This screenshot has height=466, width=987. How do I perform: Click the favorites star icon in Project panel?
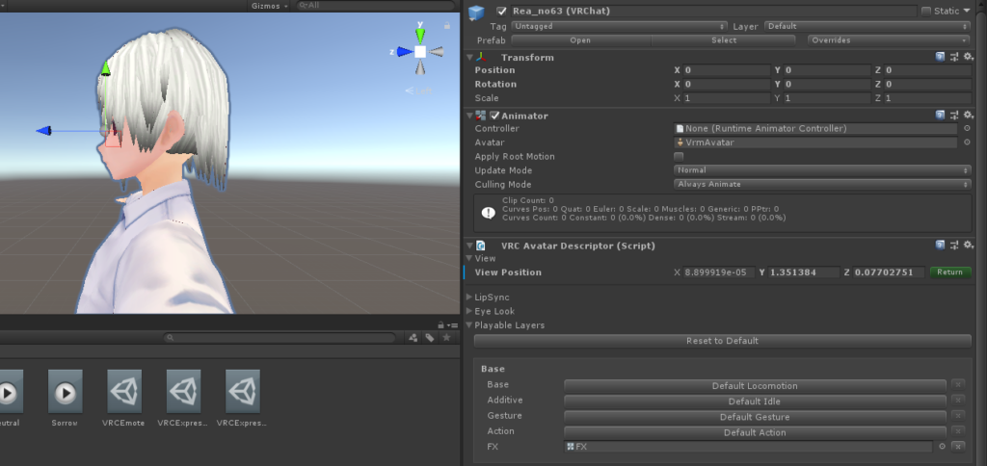point(446,338)
